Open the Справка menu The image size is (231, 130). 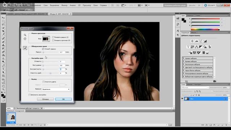pyautogui.click(x=103, y=5)
